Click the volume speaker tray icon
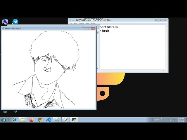This screenshot has width=187, height=140. 167,120
